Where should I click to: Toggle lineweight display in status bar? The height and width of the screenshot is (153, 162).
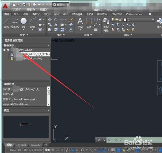(x=113, y=150)
